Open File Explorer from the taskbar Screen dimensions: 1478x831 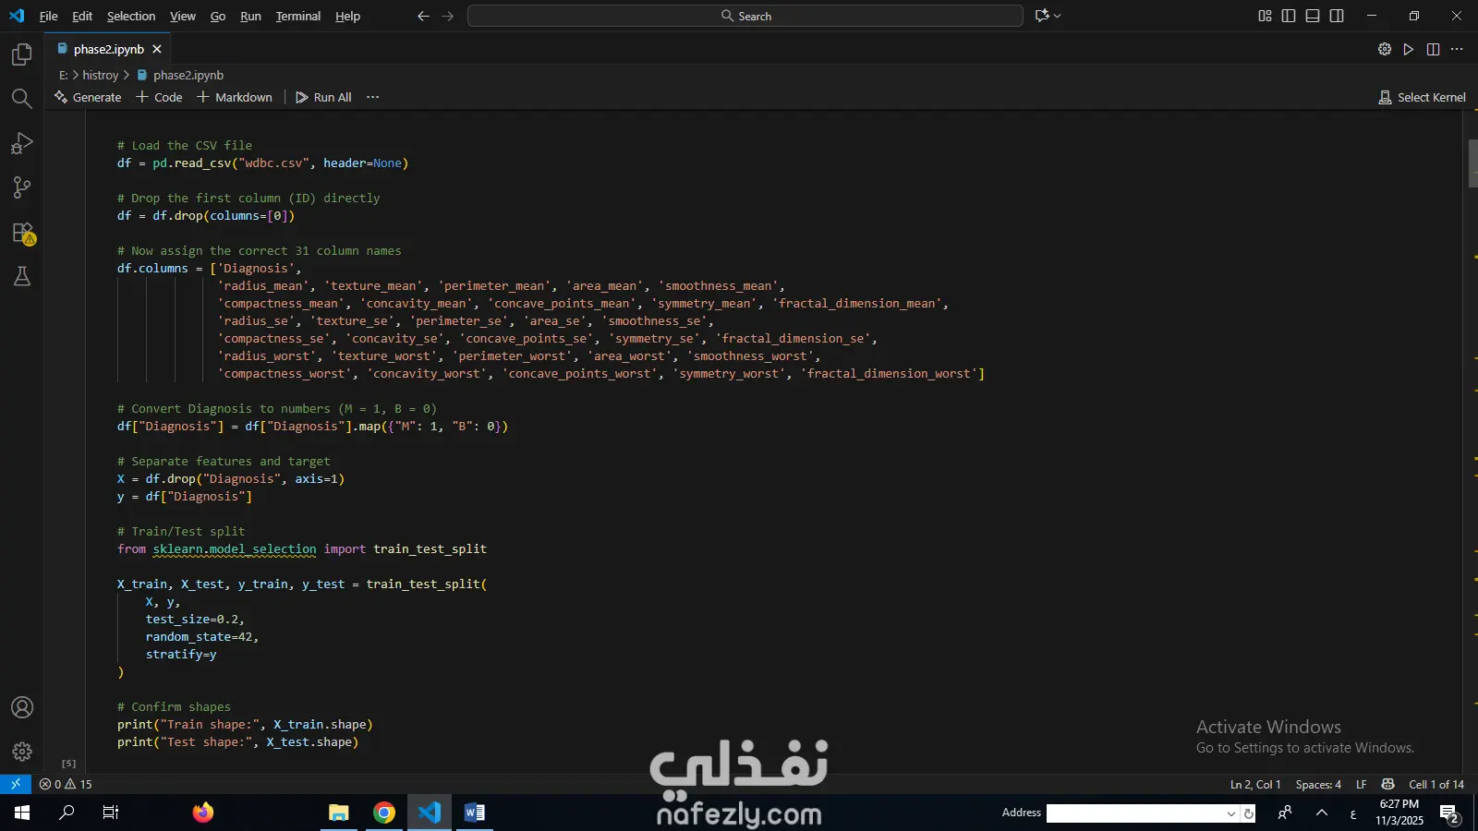339,813
